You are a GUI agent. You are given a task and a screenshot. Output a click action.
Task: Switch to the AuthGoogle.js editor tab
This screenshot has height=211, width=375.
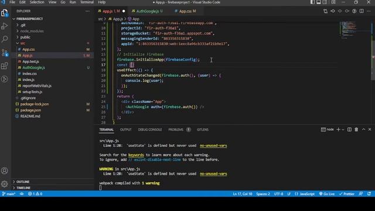147,11
